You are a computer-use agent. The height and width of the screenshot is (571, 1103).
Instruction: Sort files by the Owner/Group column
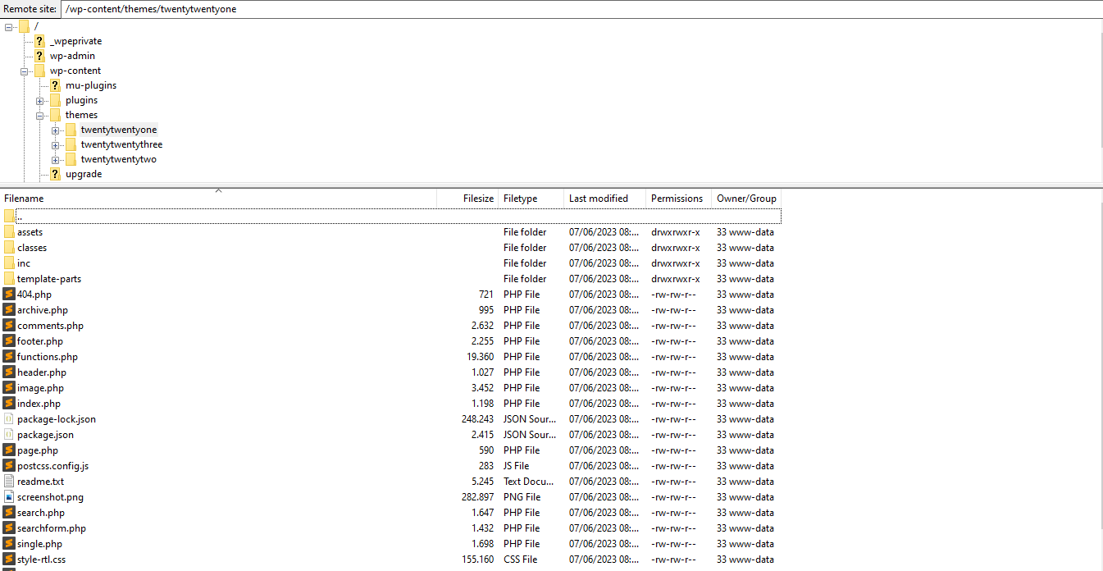point(746,199)
